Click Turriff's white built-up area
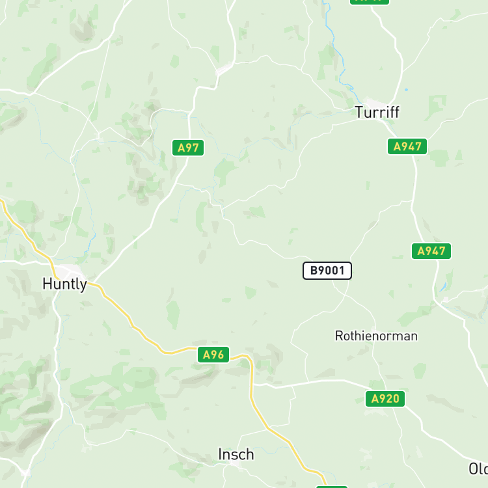This screenshot has width=488, height=488. tap(375, 102)
